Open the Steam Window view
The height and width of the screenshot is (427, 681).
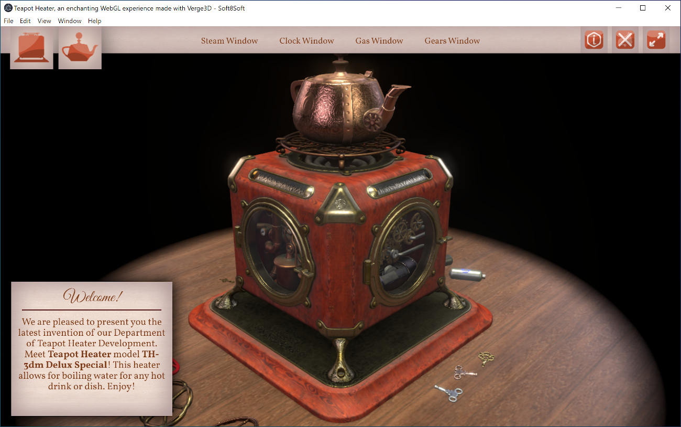click(x=229, y=41)
